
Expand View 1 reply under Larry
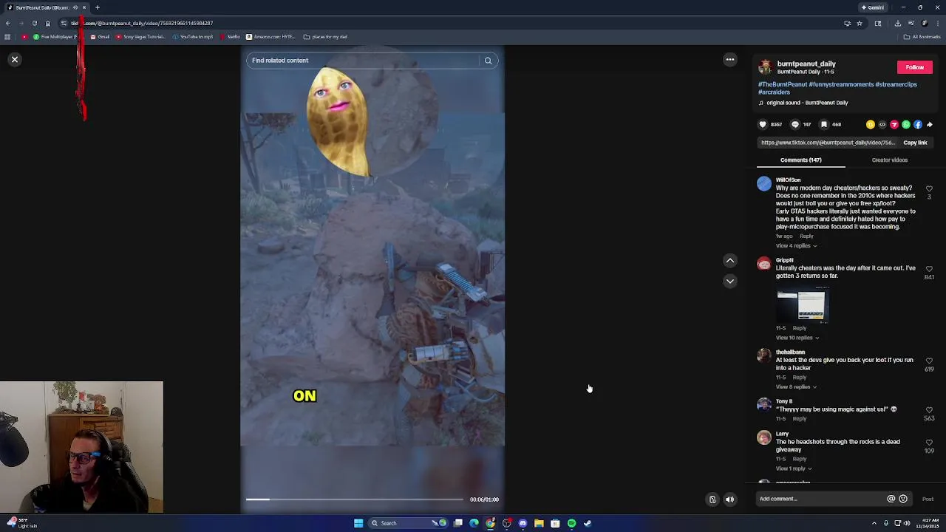click(794, 468)
